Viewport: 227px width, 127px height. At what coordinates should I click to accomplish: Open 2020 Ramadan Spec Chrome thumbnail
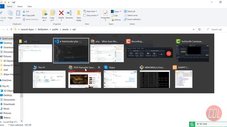coord(85,79)
